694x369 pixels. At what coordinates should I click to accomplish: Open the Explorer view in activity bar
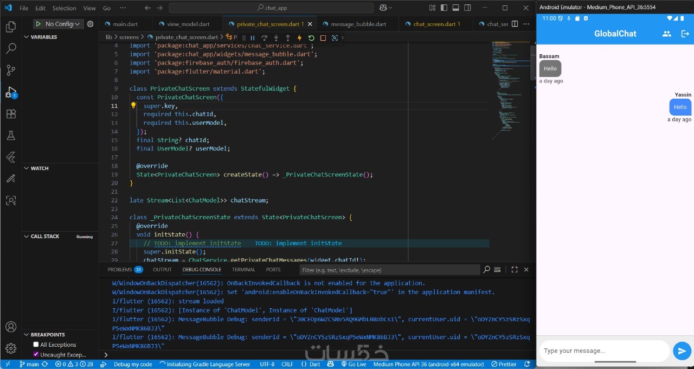tap(10, 27)
